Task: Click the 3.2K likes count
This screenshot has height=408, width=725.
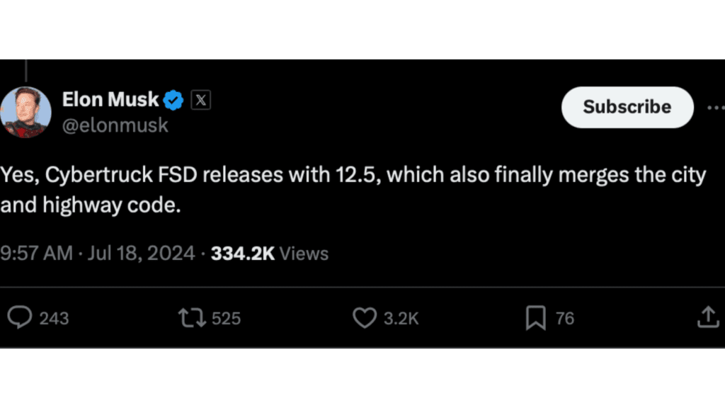Action: pos(401,319)
